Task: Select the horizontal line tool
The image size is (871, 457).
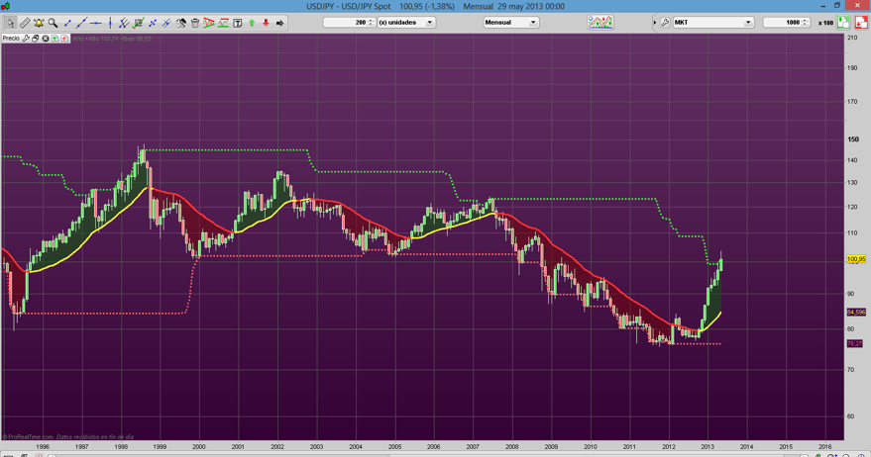Action: pos(95,23)
